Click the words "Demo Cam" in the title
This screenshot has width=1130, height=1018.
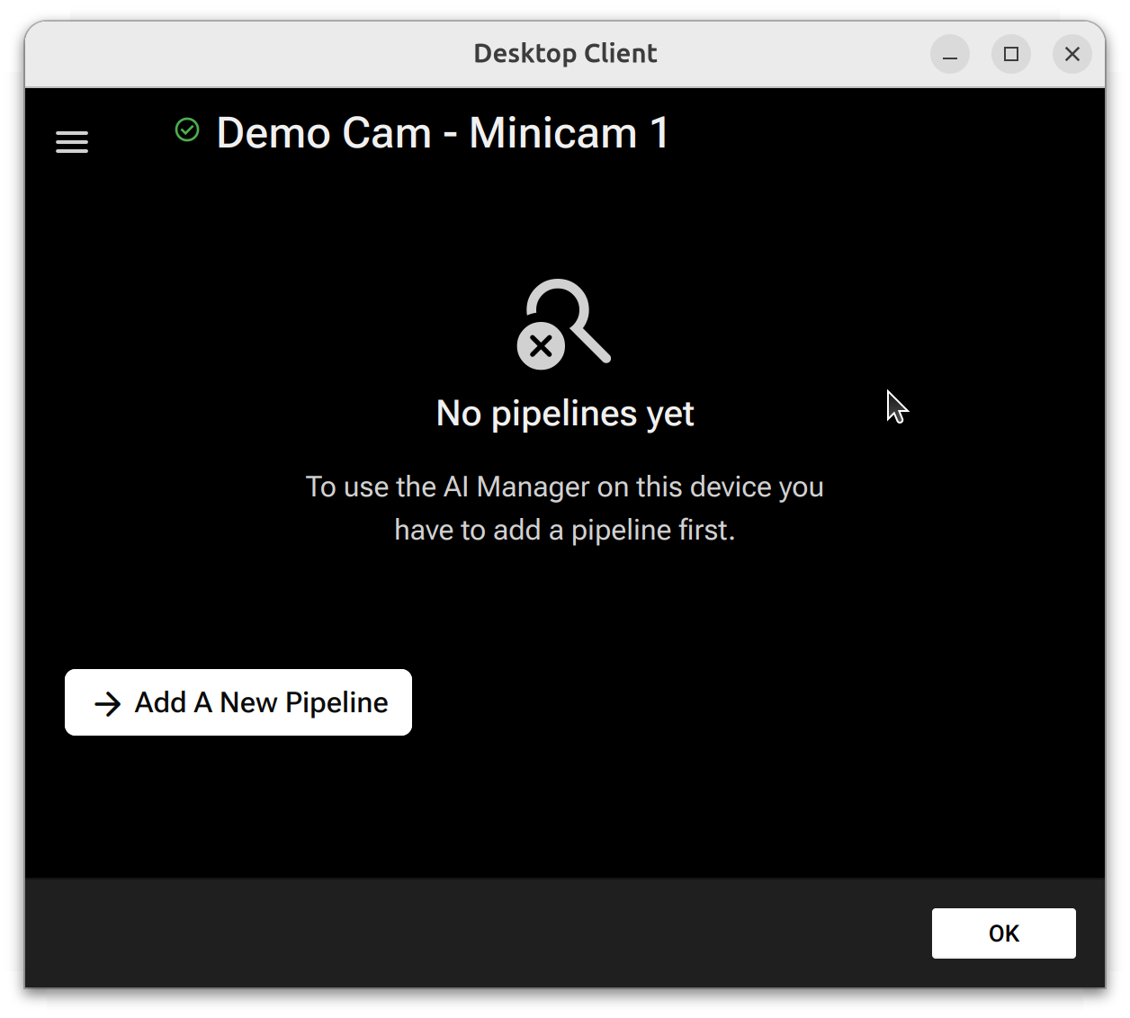point(324,133)
